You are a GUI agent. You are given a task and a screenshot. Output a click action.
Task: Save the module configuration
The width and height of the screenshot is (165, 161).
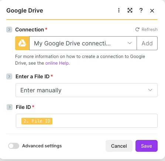[147, 146]
